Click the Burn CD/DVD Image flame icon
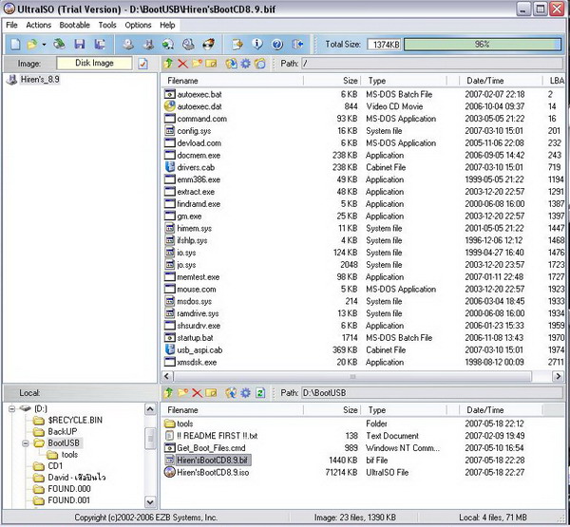This screenshot has width=570, height=527. tap(209, 45)
